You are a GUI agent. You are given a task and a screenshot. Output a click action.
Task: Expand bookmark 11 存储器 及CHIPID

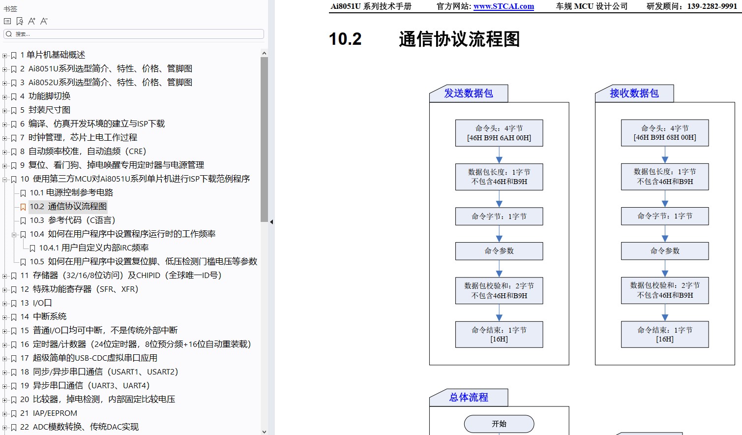coord(5,276)
